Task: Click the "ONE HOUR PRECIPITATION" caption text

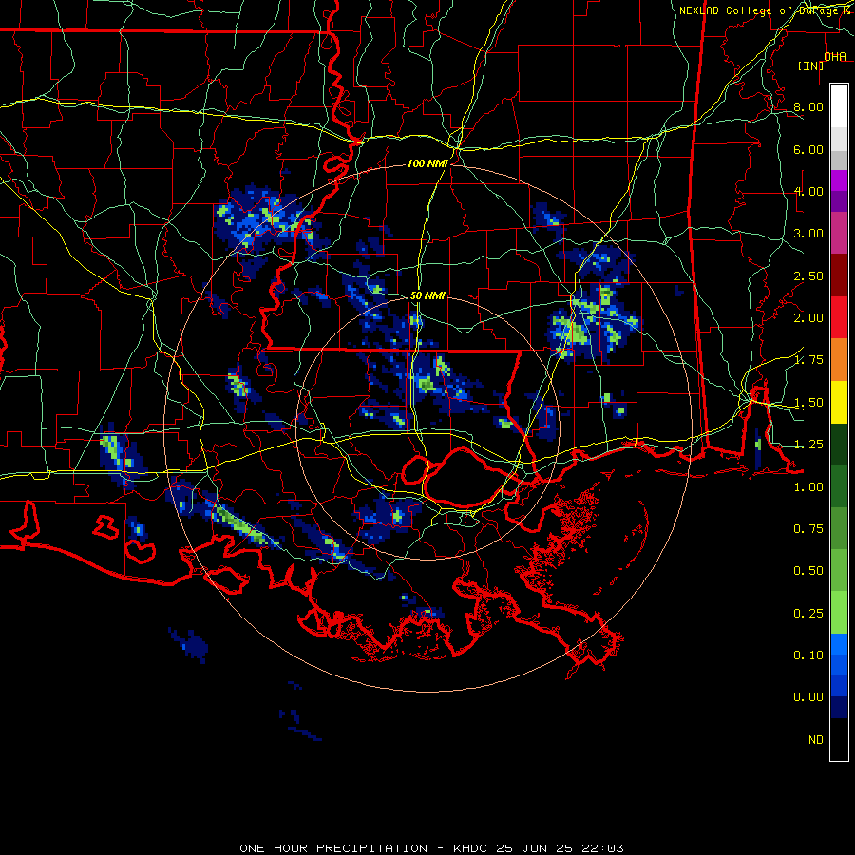Action: (x=333, y=848)
